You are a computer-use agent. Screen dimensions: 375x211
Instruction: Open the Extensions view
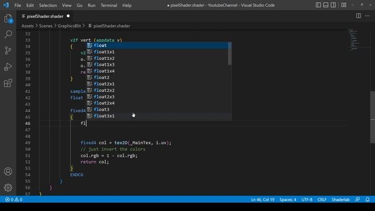(8, 83)
